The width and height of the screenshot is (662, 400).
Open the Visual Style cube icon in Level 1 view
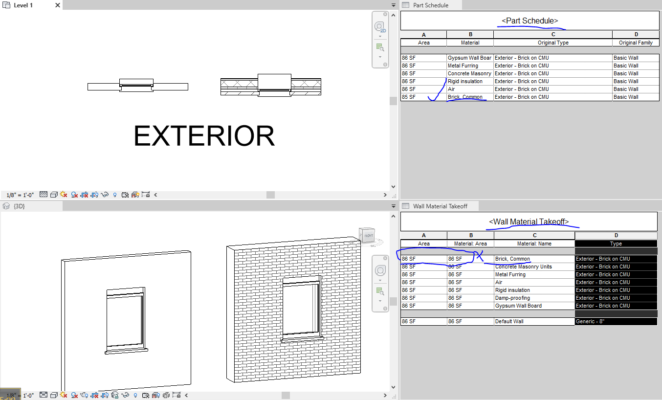pos(53,194)
